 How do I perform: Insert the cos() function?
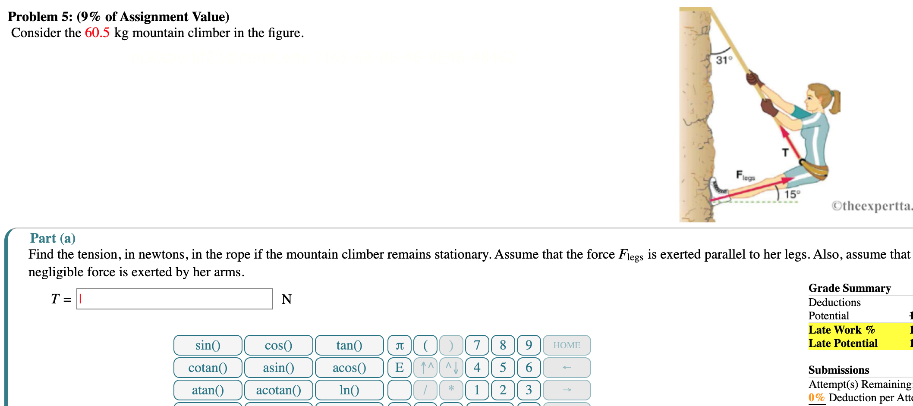click(x=278, y=345)
